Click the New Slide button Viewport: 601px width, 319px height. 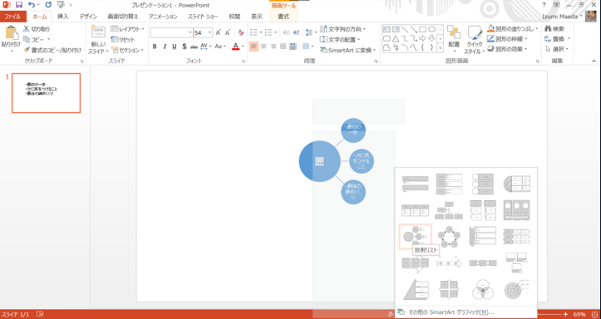tap(98, 40)
